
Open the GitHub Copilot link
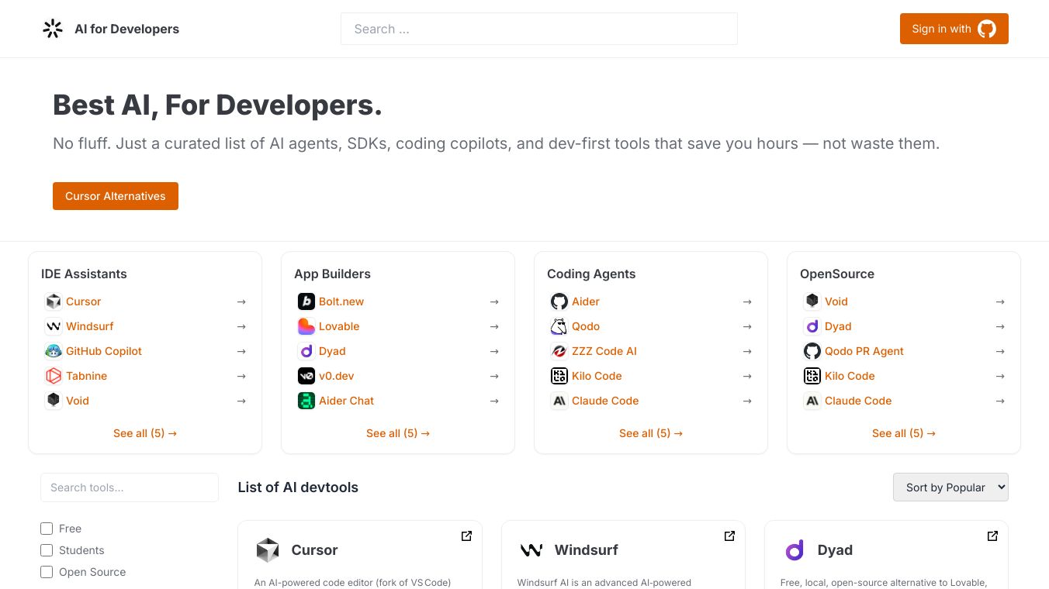click(x=104, y=351)
